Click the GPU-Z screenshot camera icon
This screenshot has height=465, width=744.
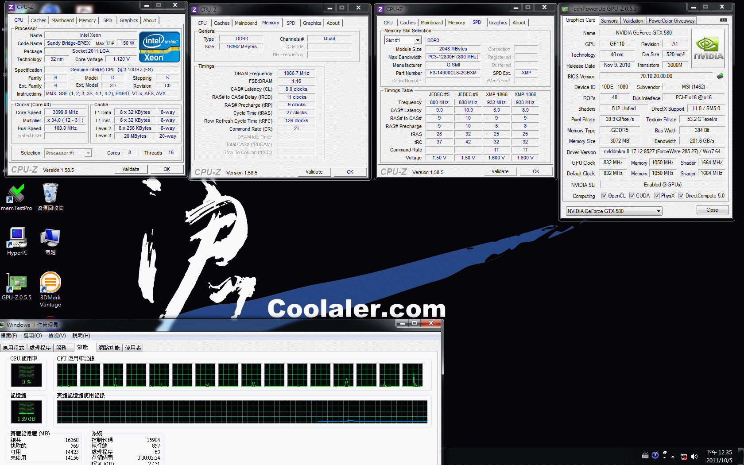tap(723, 20)
